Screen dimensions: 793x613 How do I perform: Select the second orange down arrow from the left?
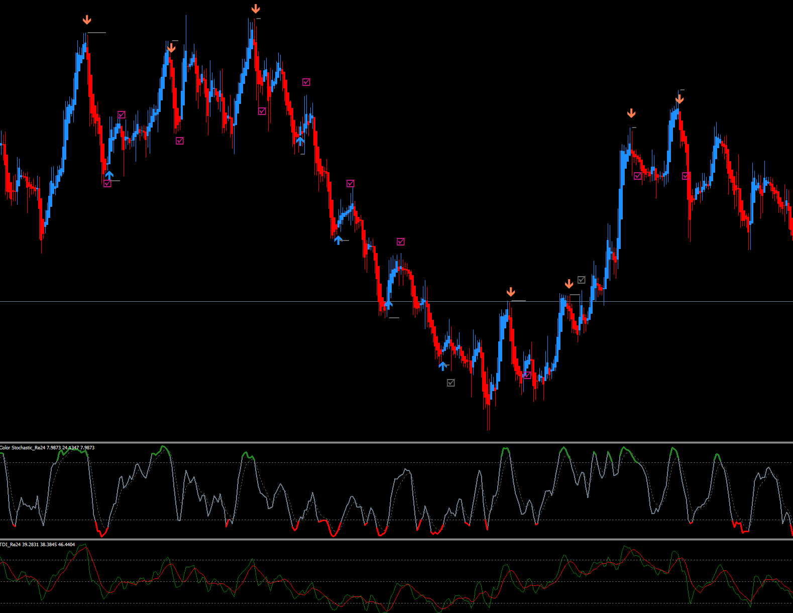(171, 48)
